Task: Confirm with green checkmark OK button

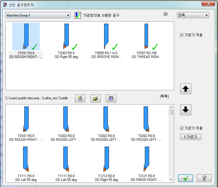Action: click(x=186, y=178)
